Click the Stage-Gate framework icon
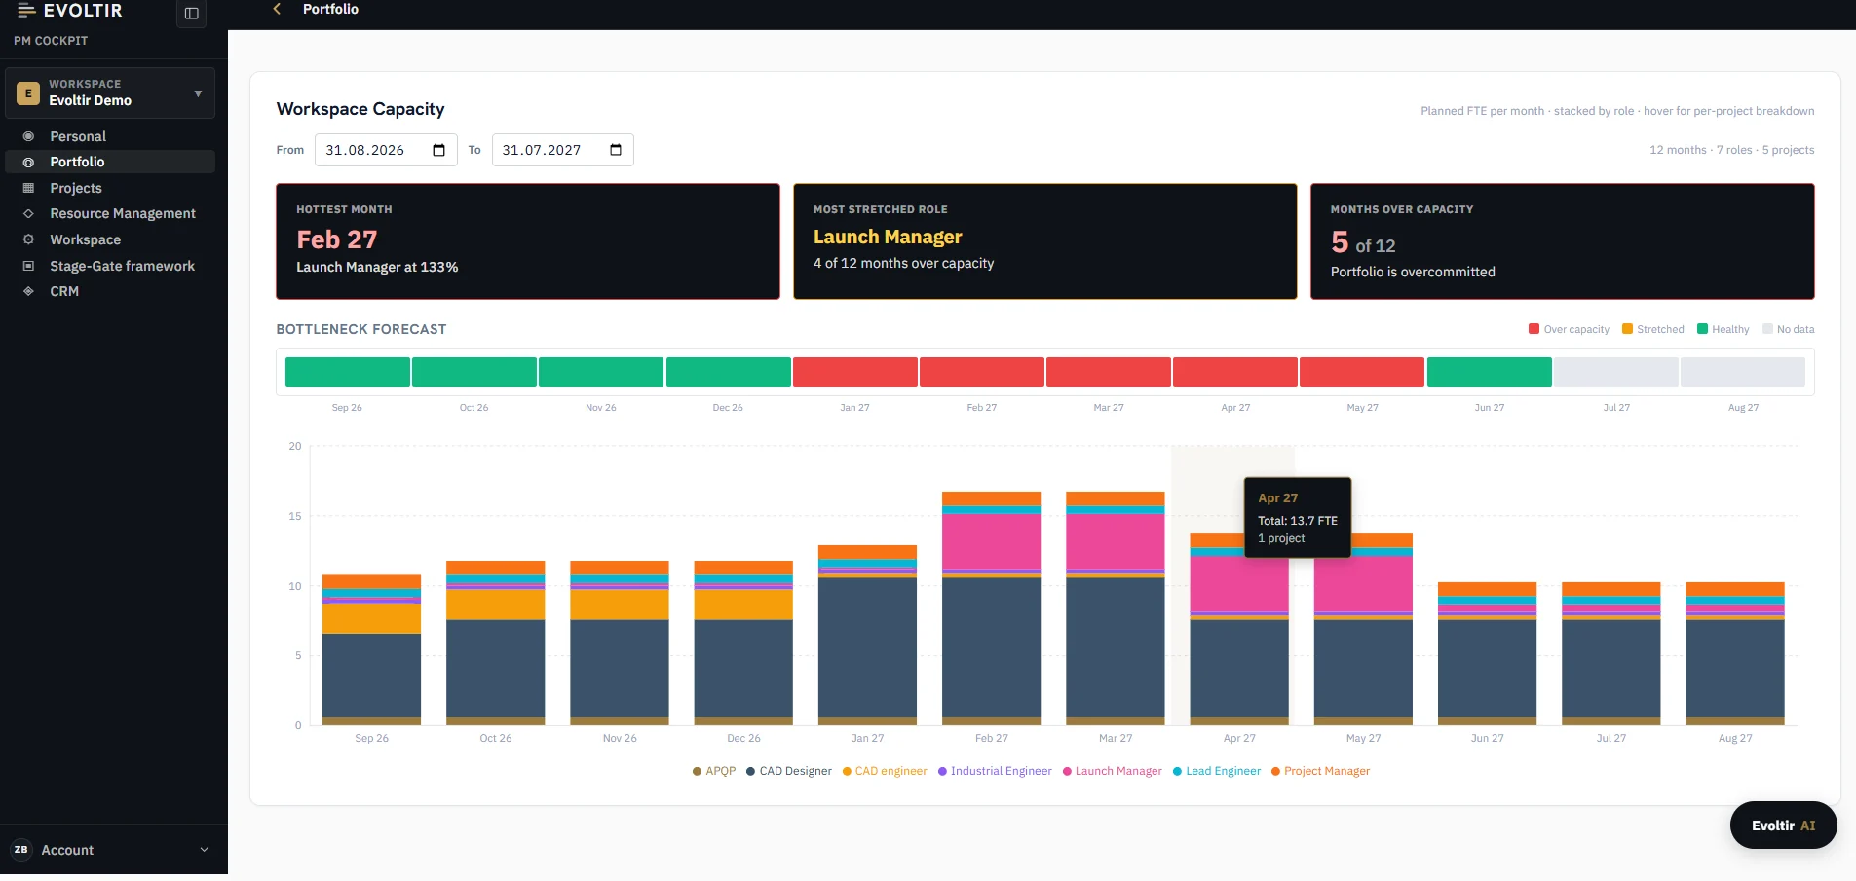 (28, 266)
